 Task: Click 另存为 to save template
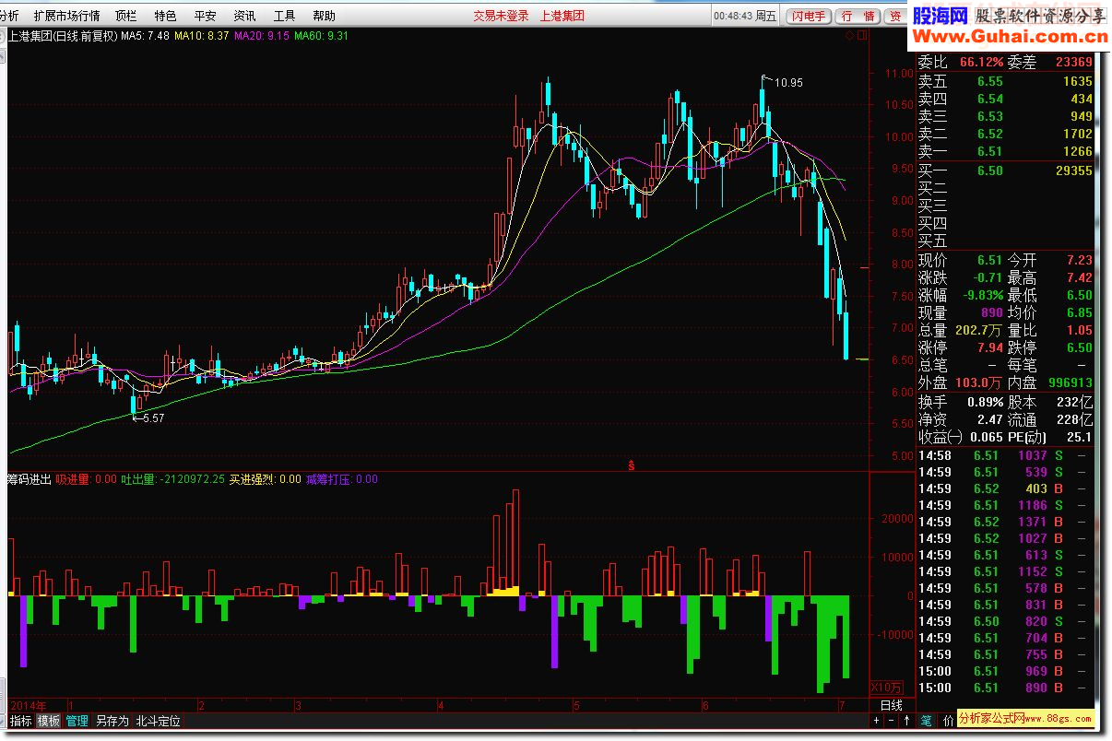pos(112,721)
